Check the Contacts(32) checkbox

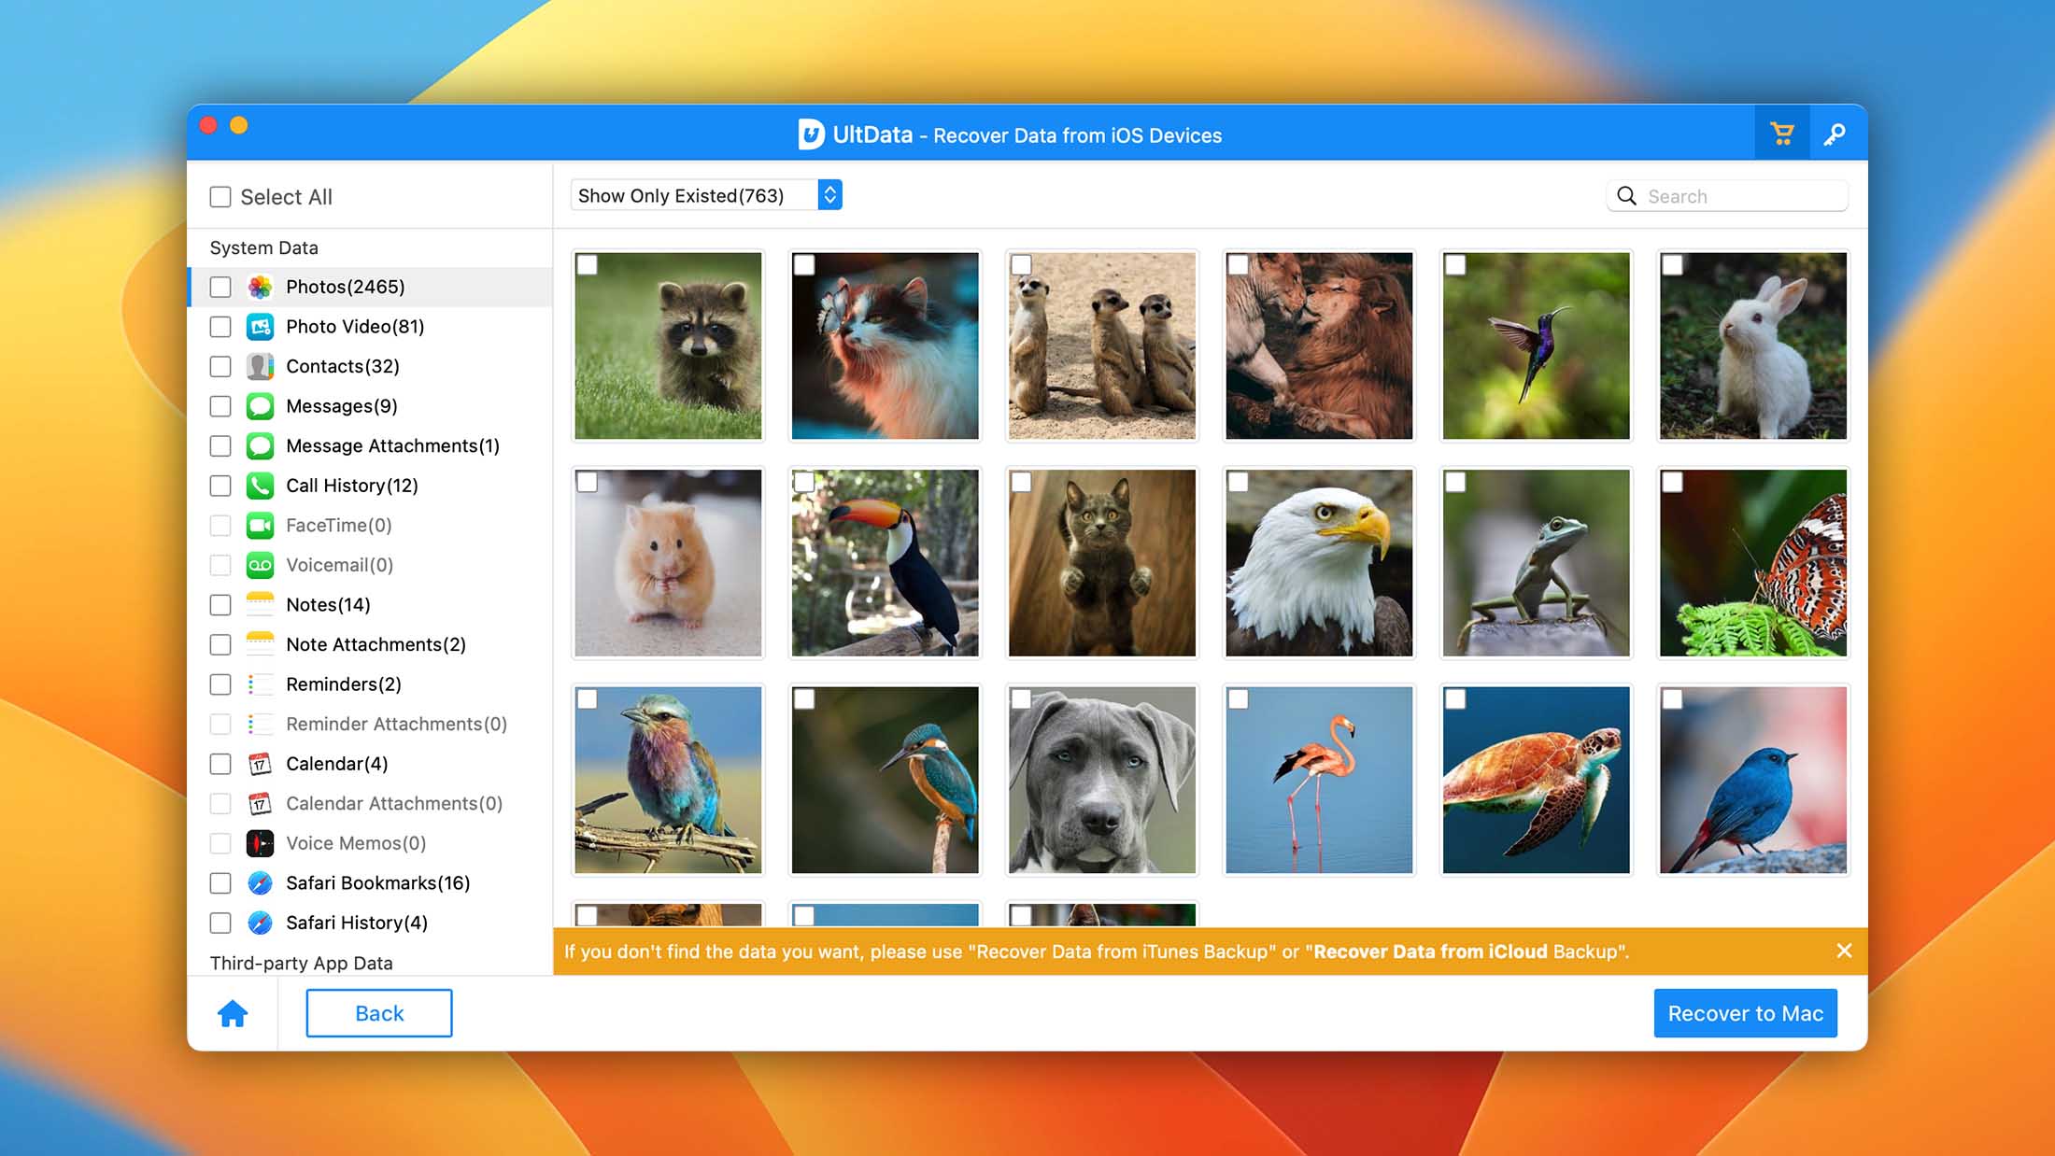(220, 366)
